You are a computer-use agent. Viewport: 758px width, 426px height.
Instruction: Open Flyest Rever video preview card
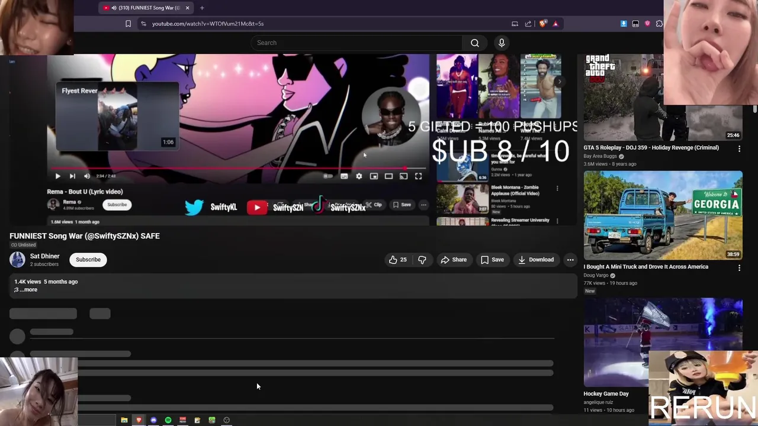[117, 117]
